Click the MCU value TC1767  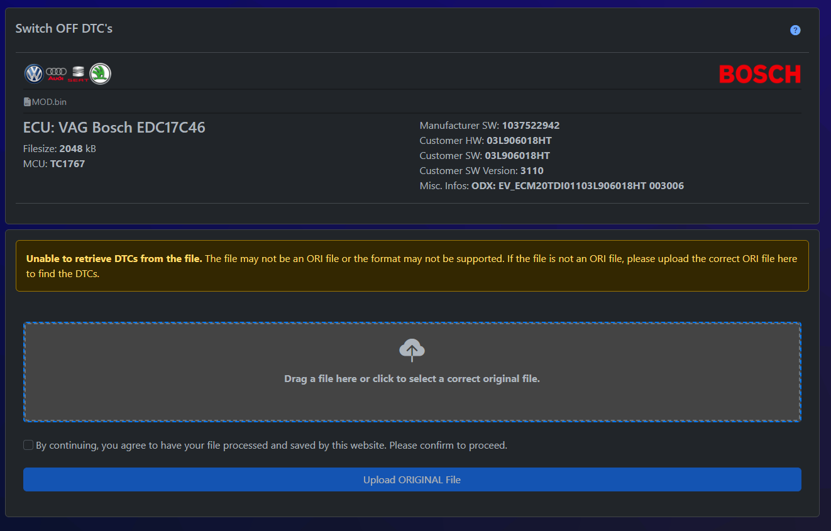(67, 164)
